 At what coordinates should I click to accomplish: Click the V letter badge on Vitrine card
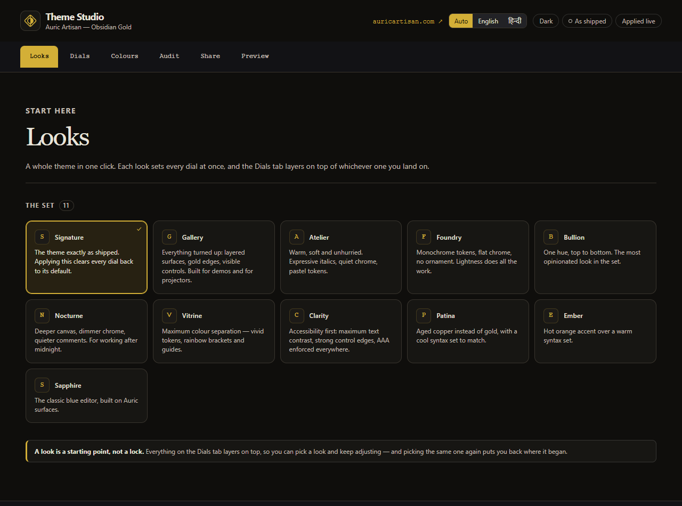(x=169, y=315)
